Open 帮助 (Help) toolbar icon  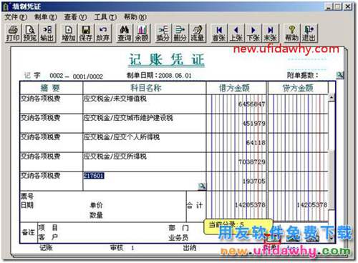[x=292, y=34]
